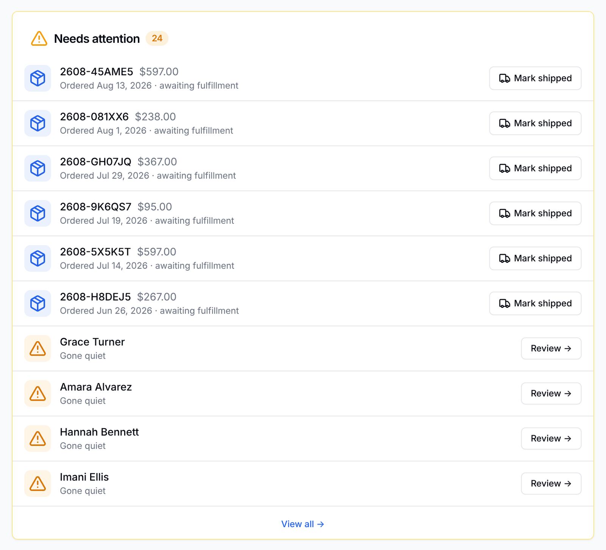The width and height of the screenshot is (606, 550).
Task: Mark order 2608-5X5K5T as shipped
Action: [535, 258]
